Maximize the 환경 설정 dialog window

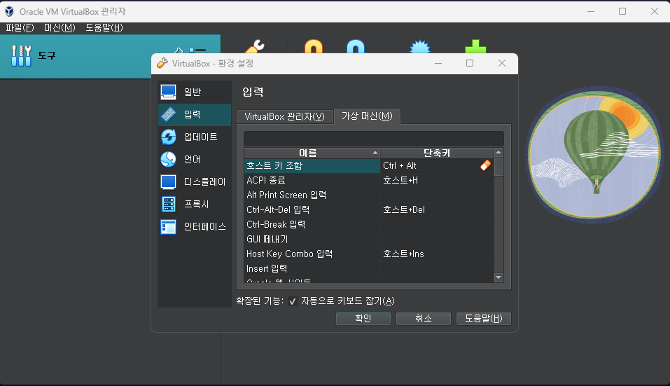tap(470, 63)
